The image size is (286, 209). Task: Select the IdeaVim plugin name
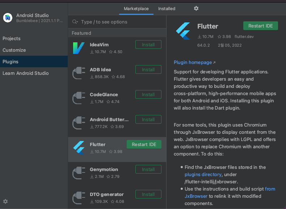click(x=99, y=44)
